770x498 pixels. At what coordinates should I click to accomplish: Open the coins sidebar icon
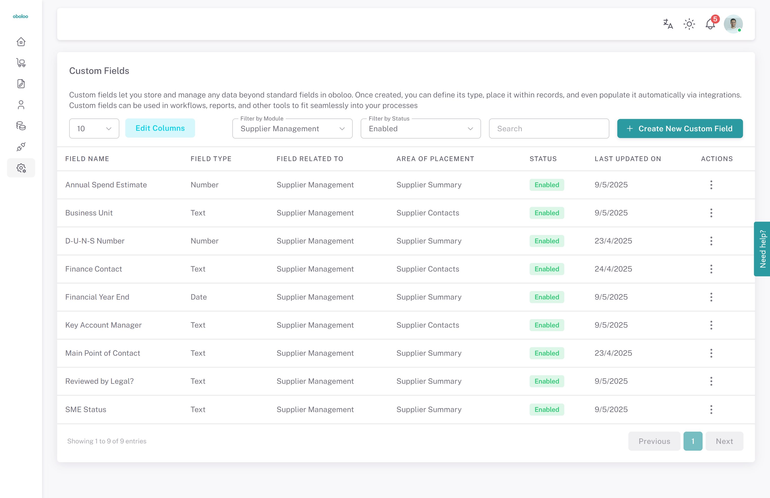(21, 126)
